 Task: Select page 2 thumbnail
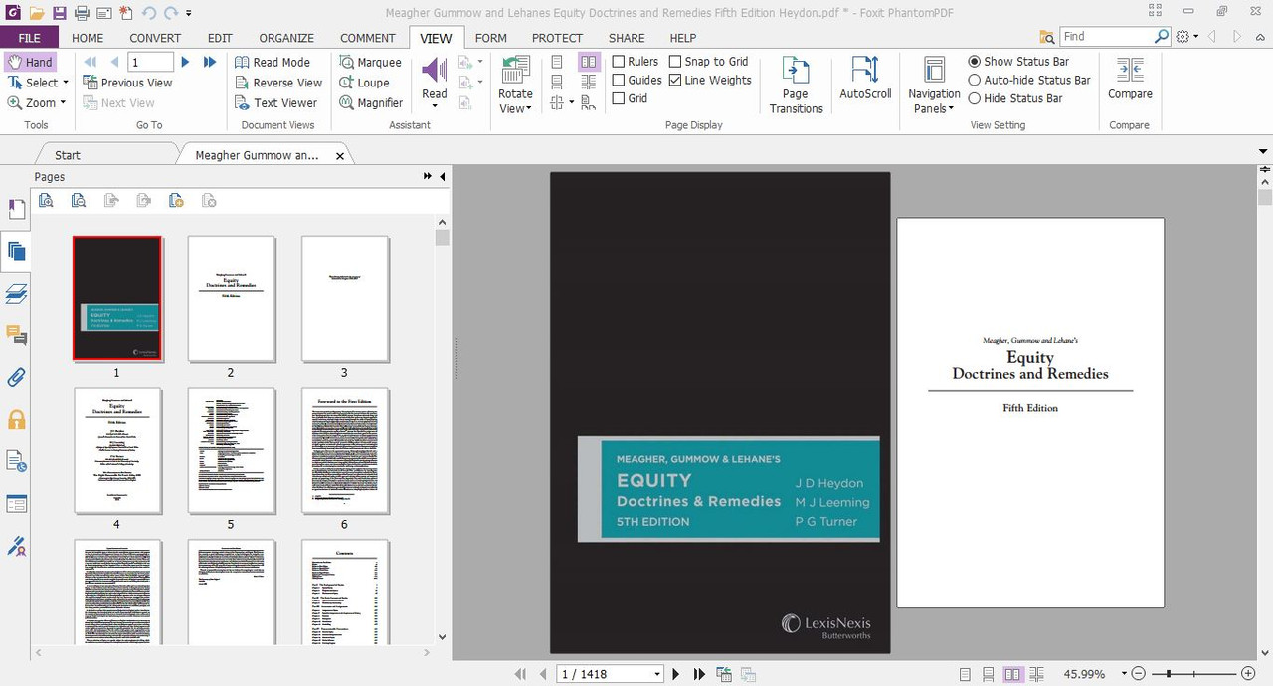point(231,298)
